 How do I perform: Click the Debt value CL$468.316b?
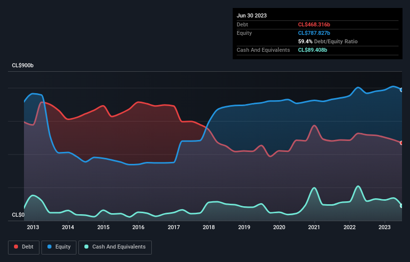click(x=314, y=24)
